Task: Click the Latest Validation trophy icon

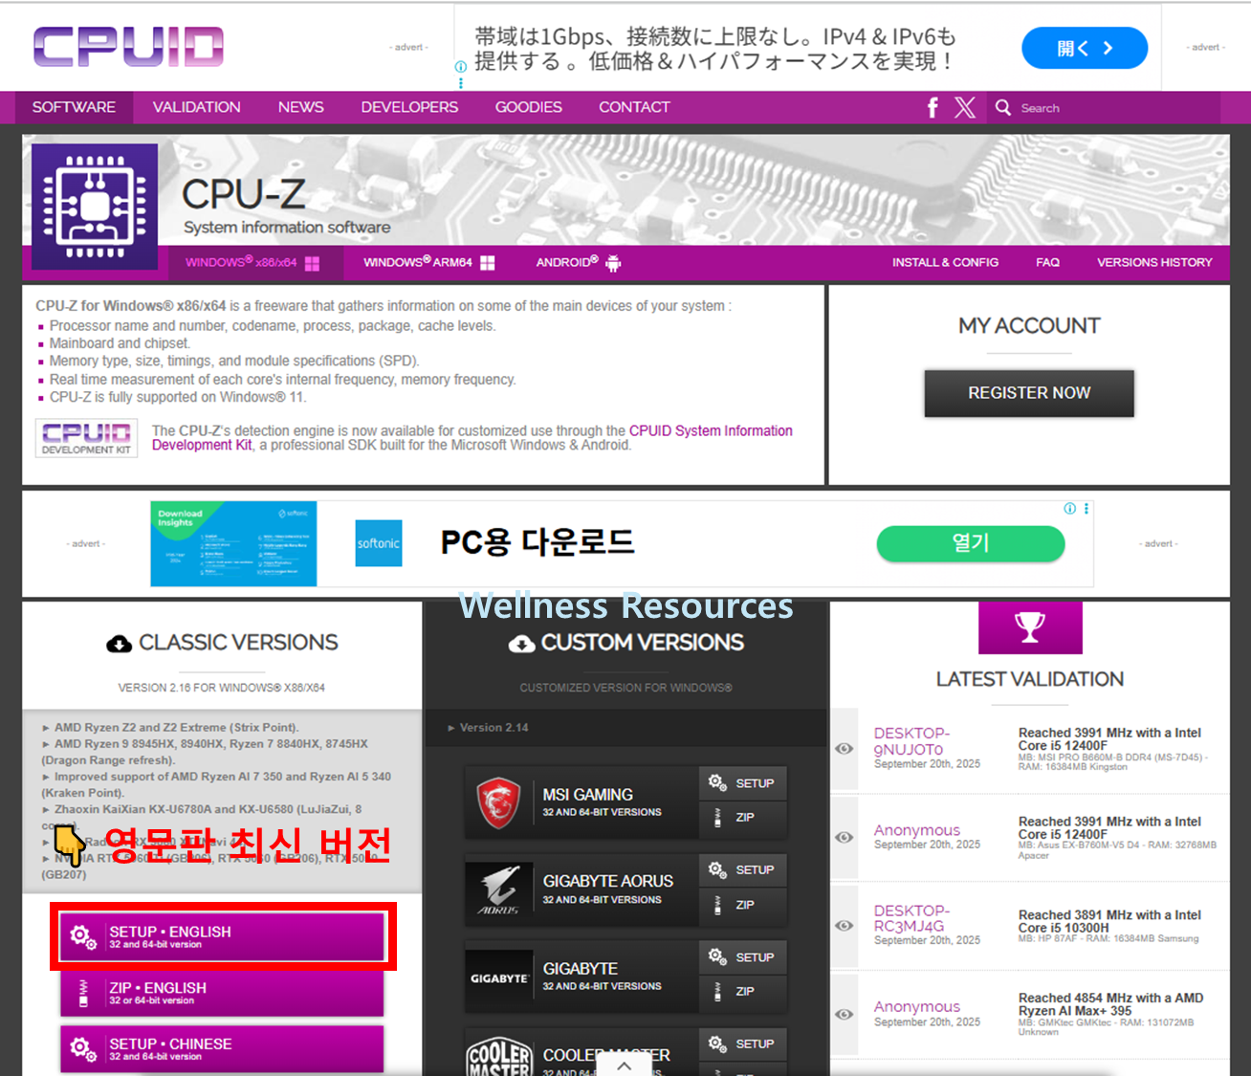Action: coord(1030,627)
